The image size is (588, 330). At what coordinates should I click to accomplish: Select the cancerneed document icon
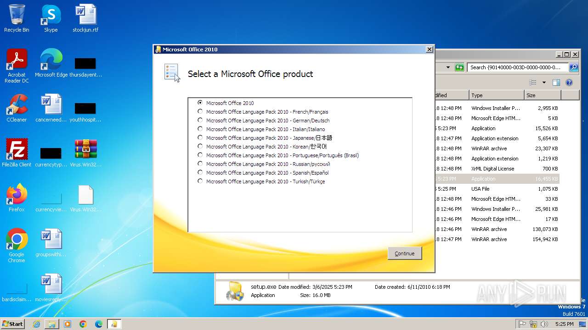click(51, 108)
